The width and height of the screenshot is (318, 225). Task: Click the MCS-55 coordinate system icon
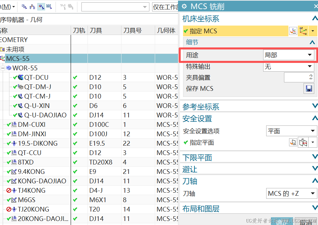2,59
